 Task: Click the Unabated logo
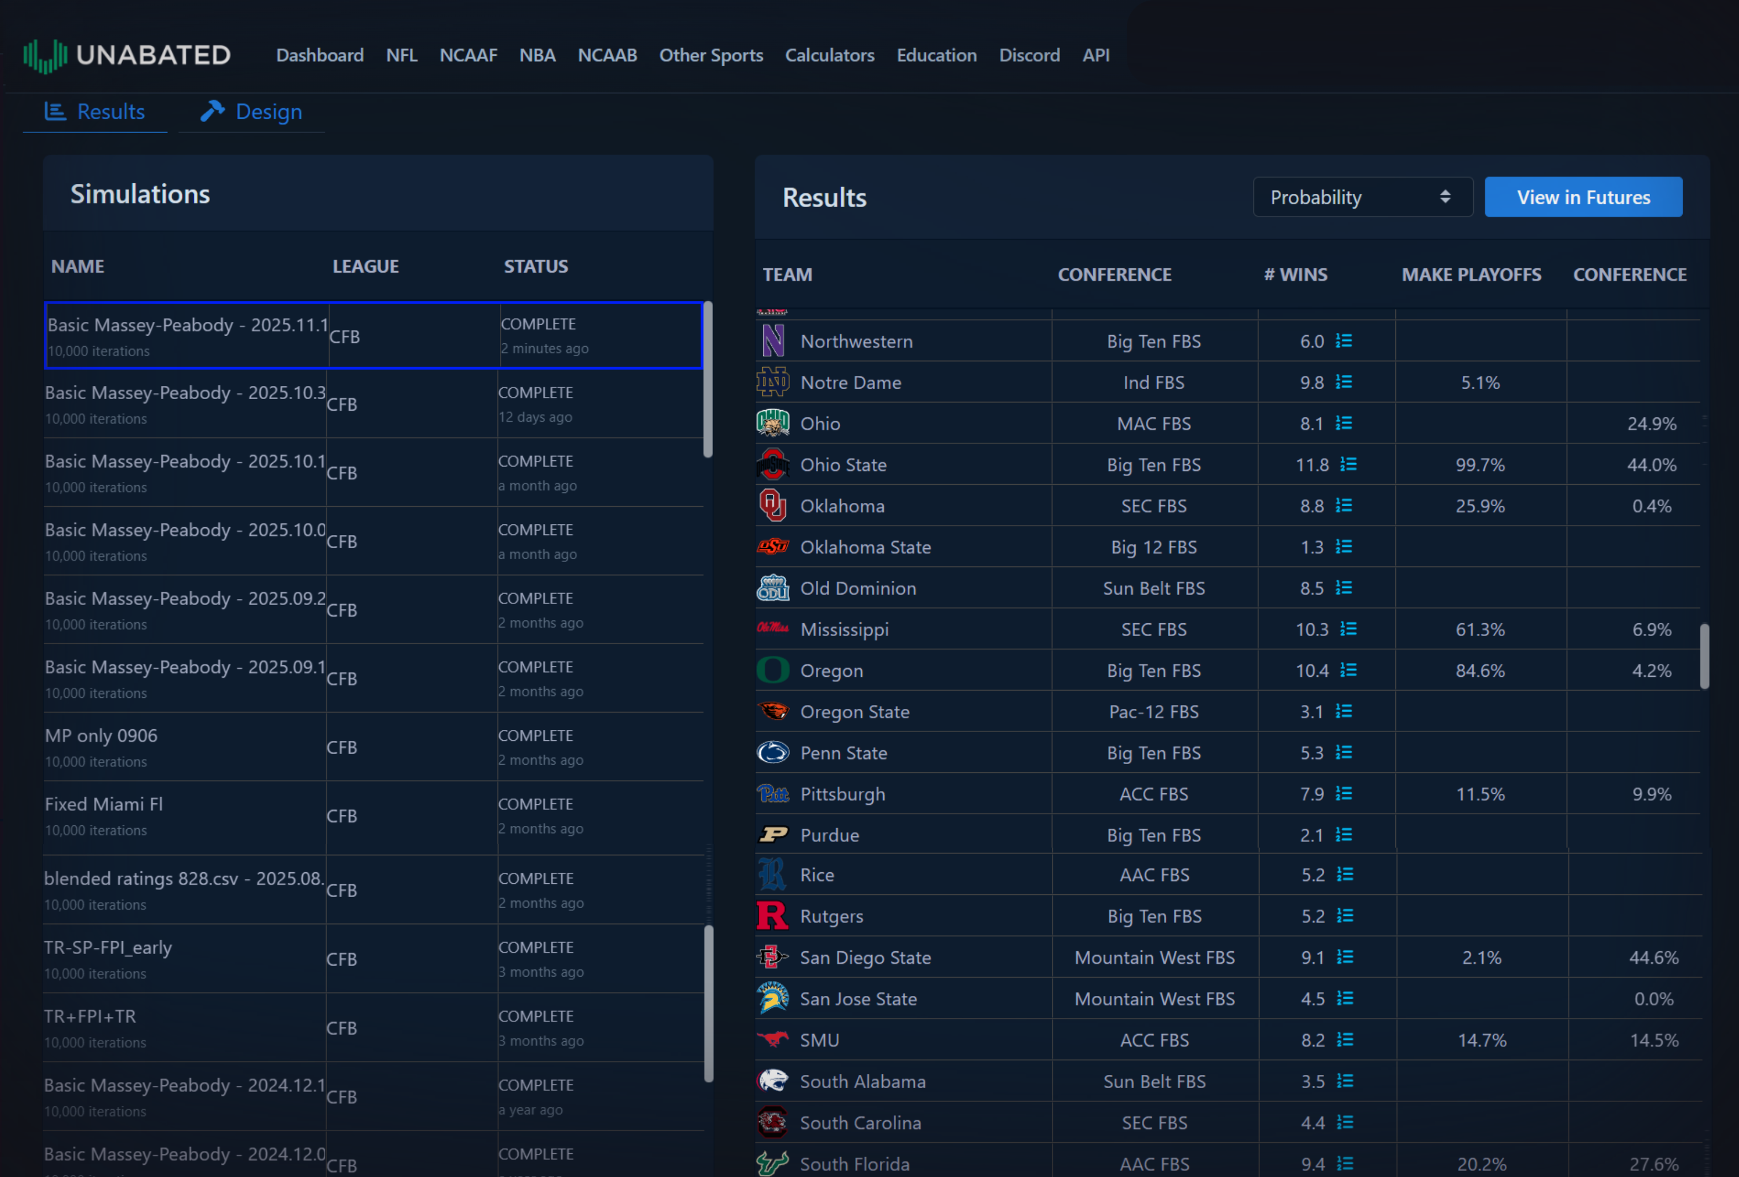(x=127, y=55)
